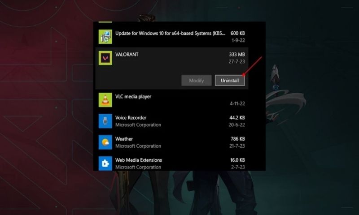Screen dimensions: 359x215
Task: Click the 20-6-22 date for Voice Recorder
Action: (x=237, y=125)
